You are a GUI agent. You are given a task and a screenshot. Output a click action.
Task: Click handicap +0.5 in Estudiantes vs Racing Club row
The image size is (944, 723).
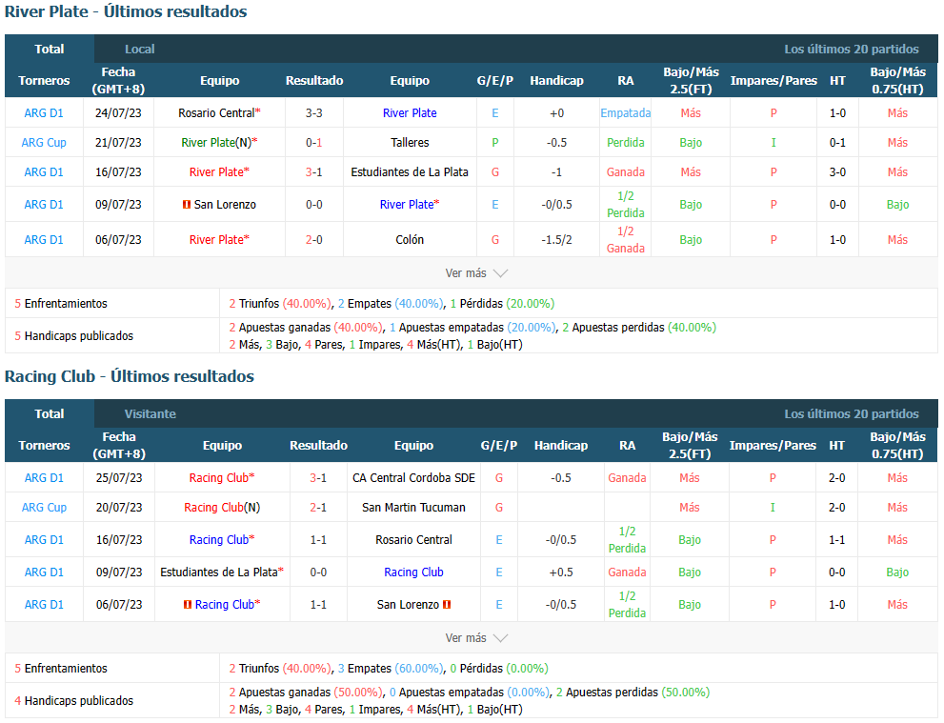click(561, 572)
